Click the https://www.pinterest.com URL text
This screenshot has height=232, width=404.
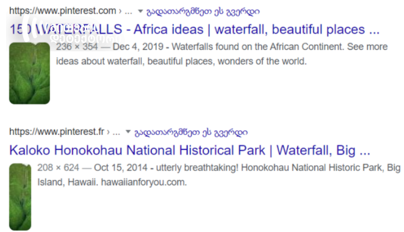(x=63, y=11)
